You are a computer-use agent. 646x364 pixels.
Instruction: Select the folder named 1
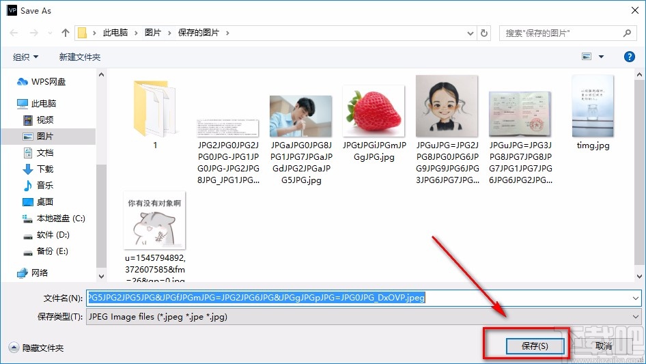coord(155,109)
